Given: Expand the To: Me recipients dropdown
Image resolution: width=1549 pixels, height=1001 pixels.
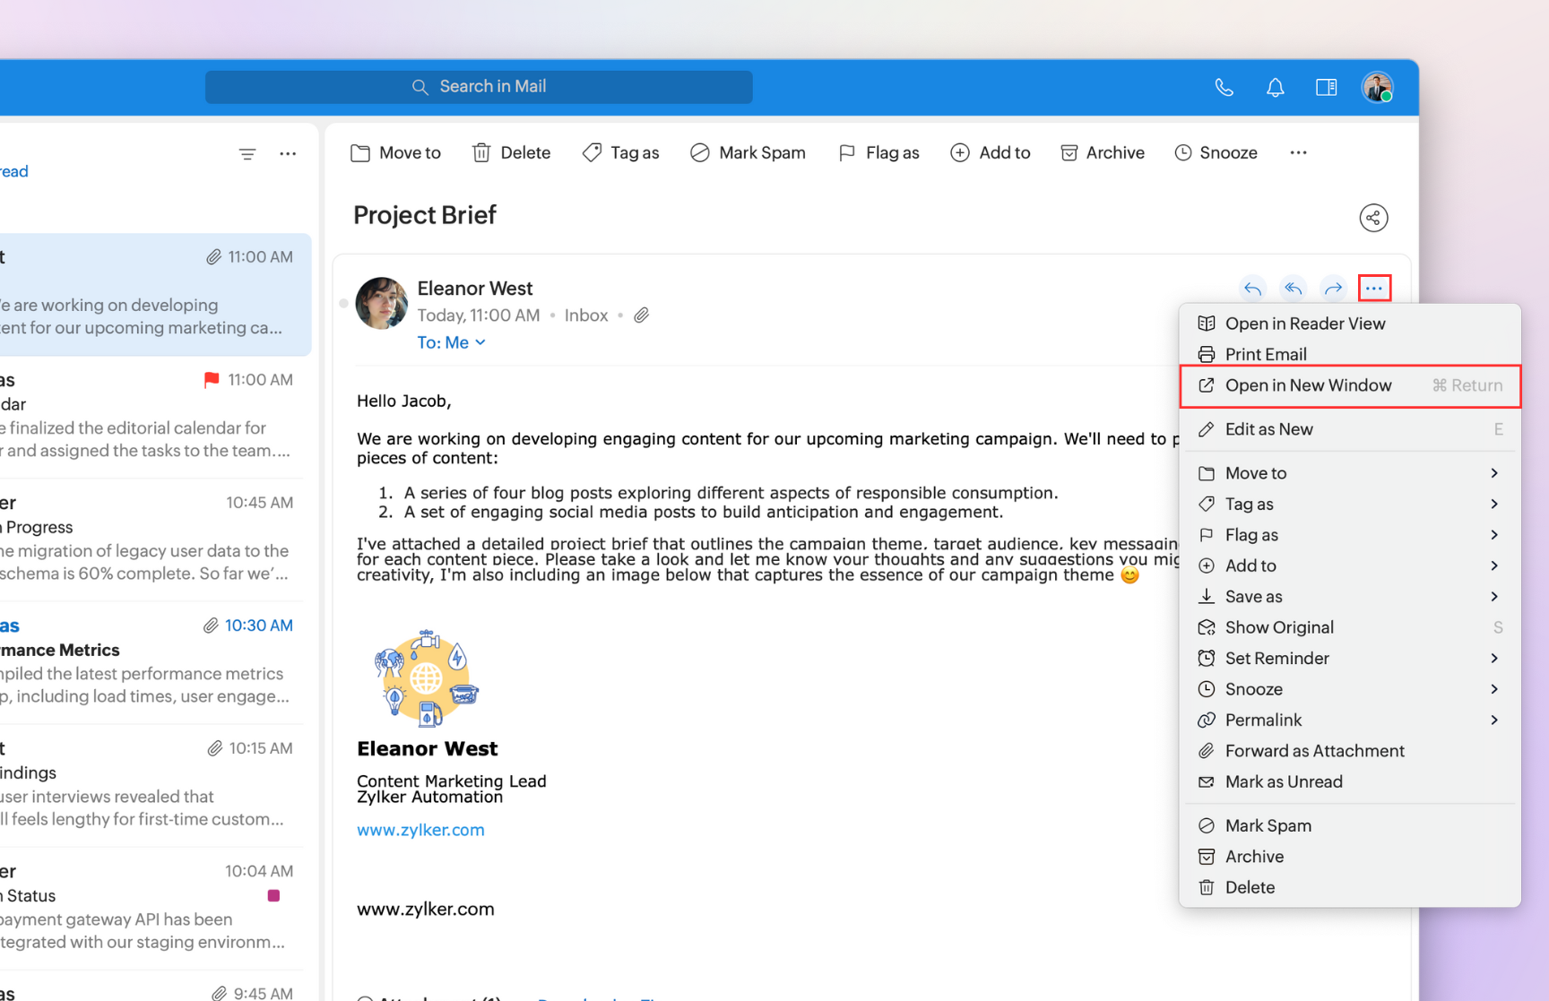Looking at the screenshot, I should [452, 343].
